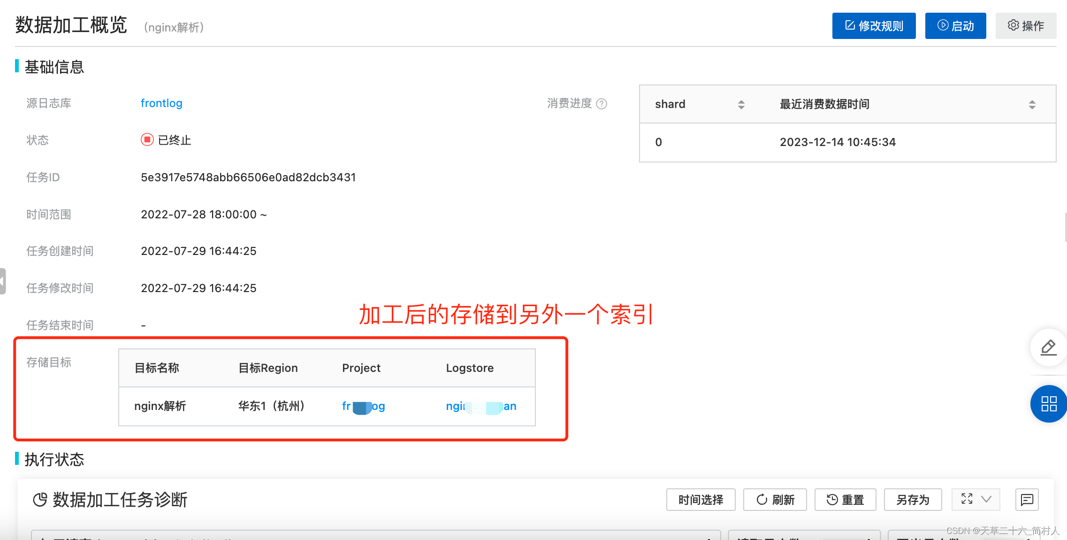The width and height of the screenshot is (1067, 540).
Task: Click time range value 2022-07-28 18:00:00
Action: tap(199, 215)
